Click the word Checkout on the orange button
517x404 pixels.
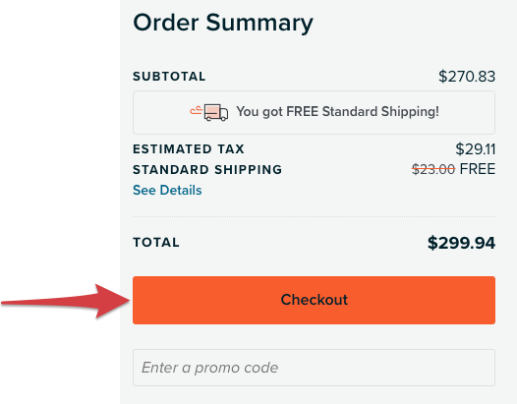[314, 300]
